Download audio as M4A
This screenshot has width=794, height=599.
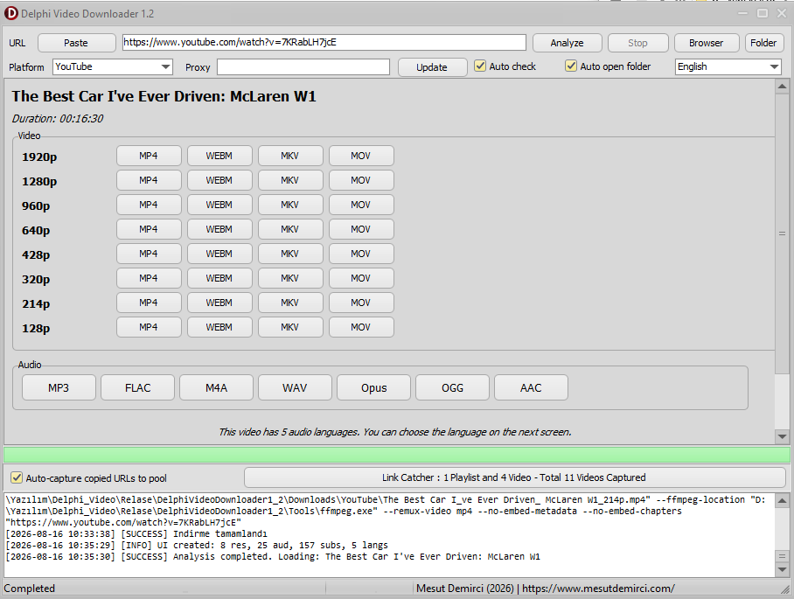[x=216, y=388]
